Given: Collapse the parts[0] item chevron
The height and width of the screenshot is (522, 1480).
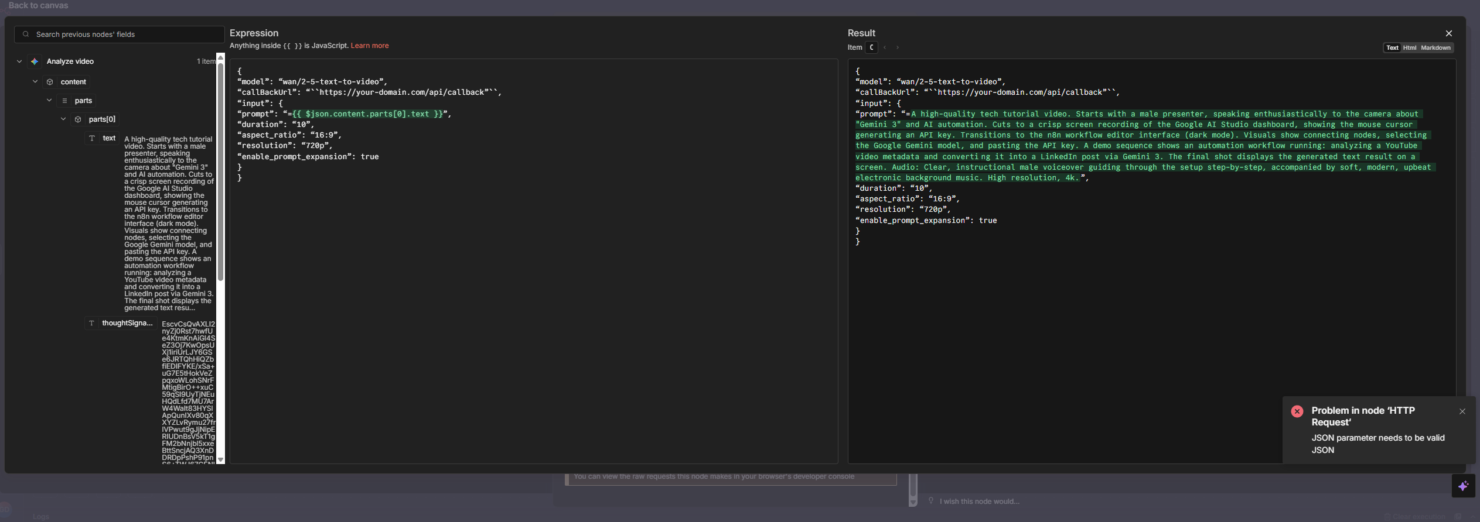Looking at the screenshot, I should pos(63,119).
